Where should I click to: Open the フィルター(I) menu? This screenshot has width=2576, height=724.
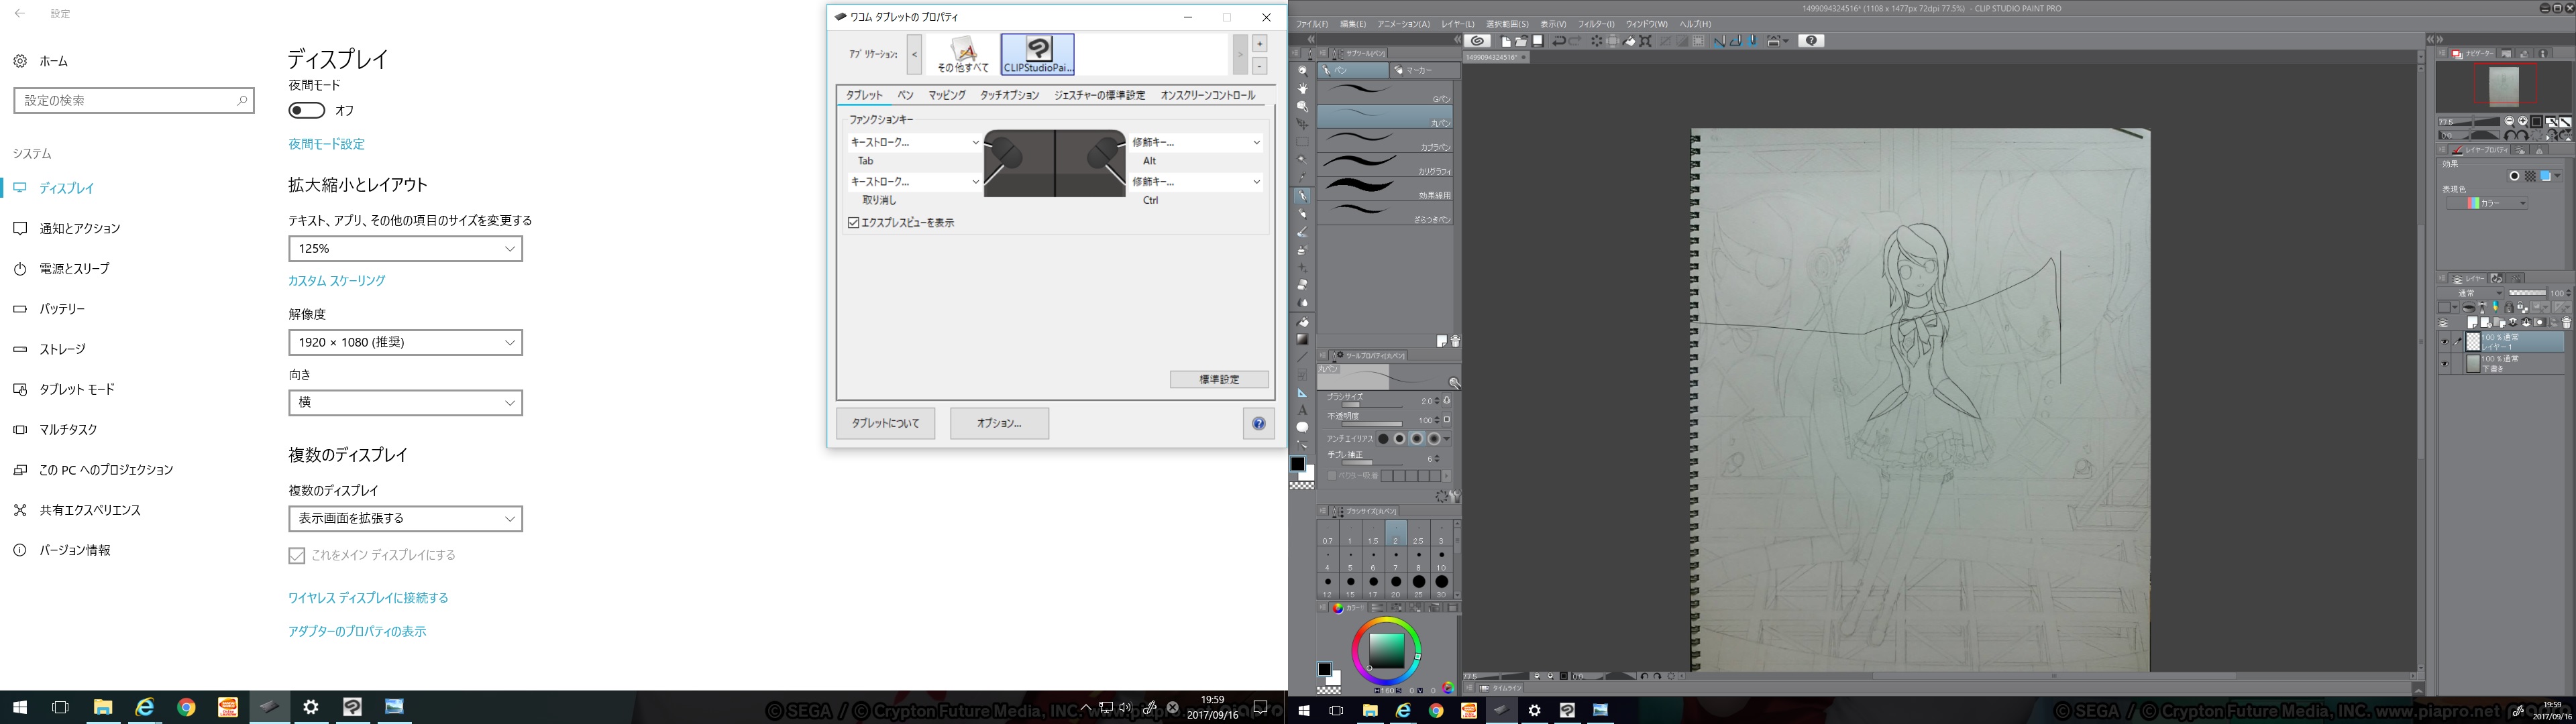1596,24
